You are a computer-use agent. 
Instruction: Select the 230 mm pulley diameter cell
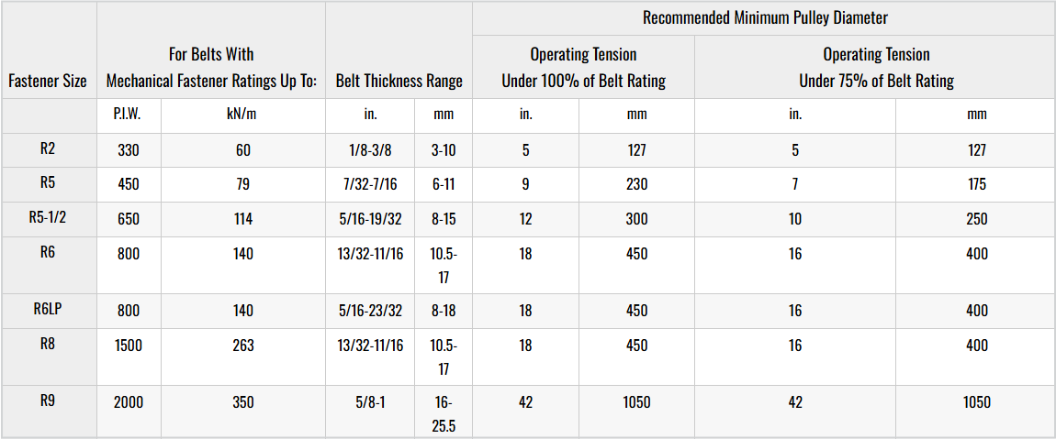click(x=636, y=184)
